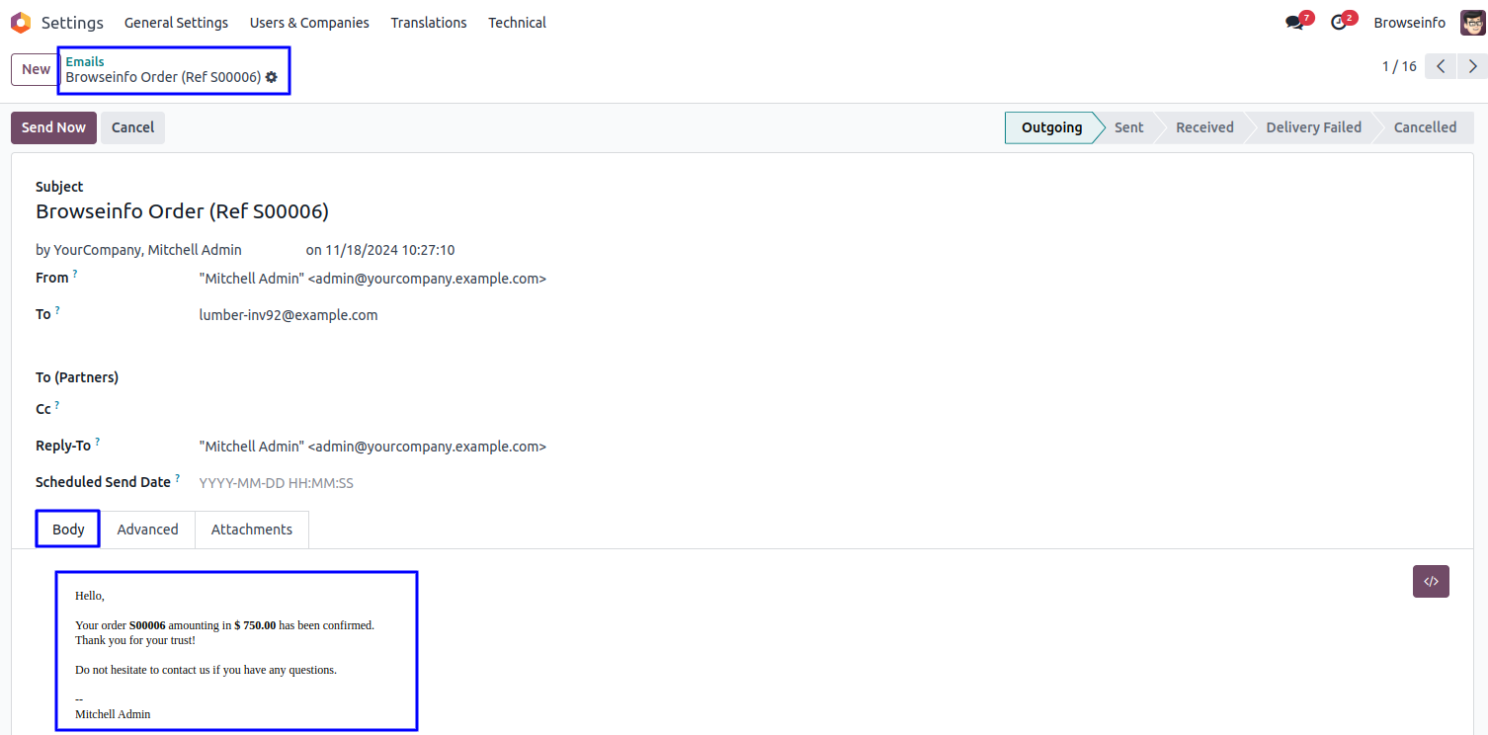Screen dimensions: 1488x735
Task: Click the bold order number S00006 in the body
Action: [147, 625]
